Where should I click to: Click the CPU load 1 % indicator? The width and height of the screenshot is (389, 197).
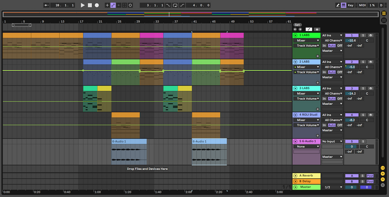click(x=372, y=5)
